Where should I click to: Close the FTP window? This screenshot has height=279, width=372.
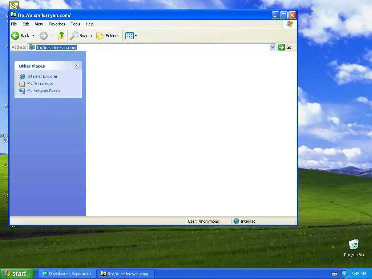pyautogui.click(x=292, y=15)
